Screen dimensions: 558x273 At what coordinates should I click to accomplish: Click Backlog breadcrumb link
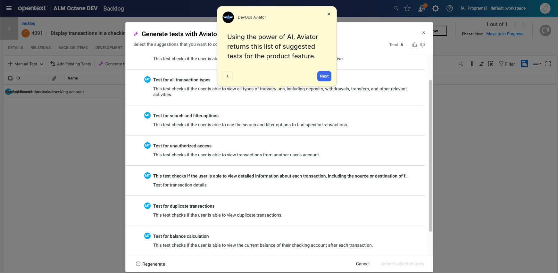28,23
